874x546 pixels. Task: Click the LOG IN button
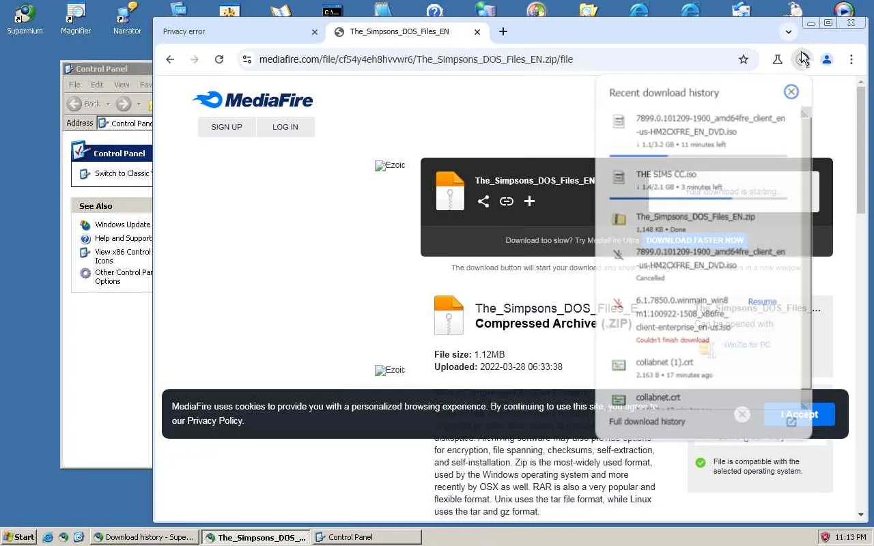285,127
